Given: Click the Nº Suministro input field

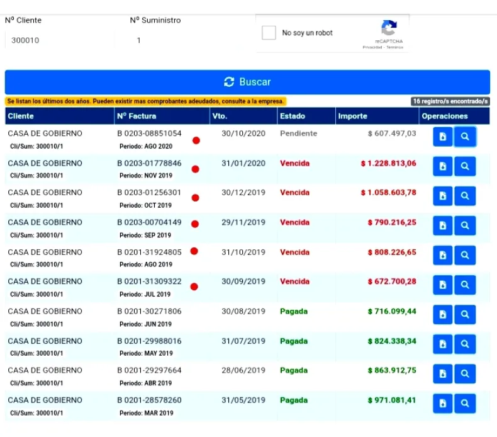Looking at the screenshot, I should tap(182, 40).
